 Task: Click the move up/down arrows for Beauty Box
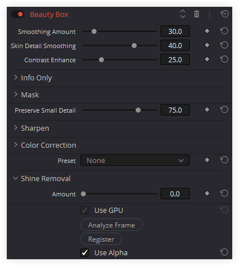tap(182, 14)
